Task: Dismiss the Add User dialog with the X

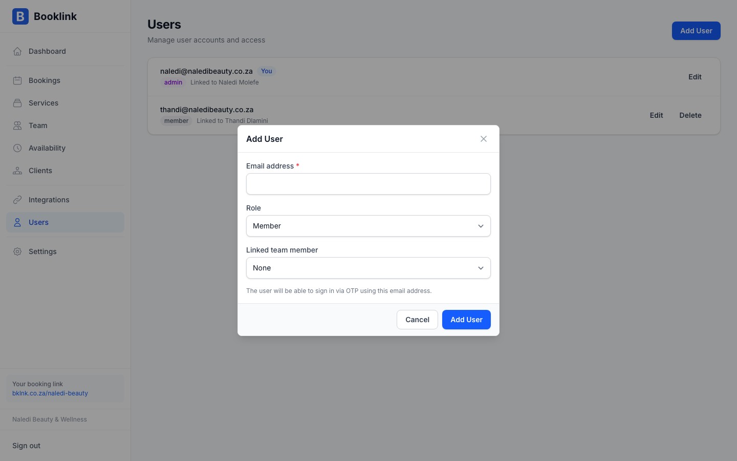Action: [x=483, y=139]
